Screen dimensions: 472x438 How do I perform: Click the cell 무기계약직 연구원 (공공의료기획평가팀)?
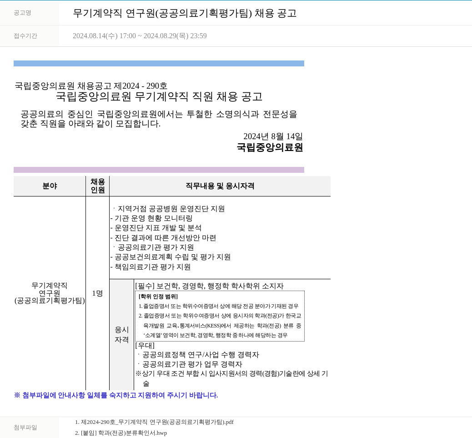coord(50,293)
